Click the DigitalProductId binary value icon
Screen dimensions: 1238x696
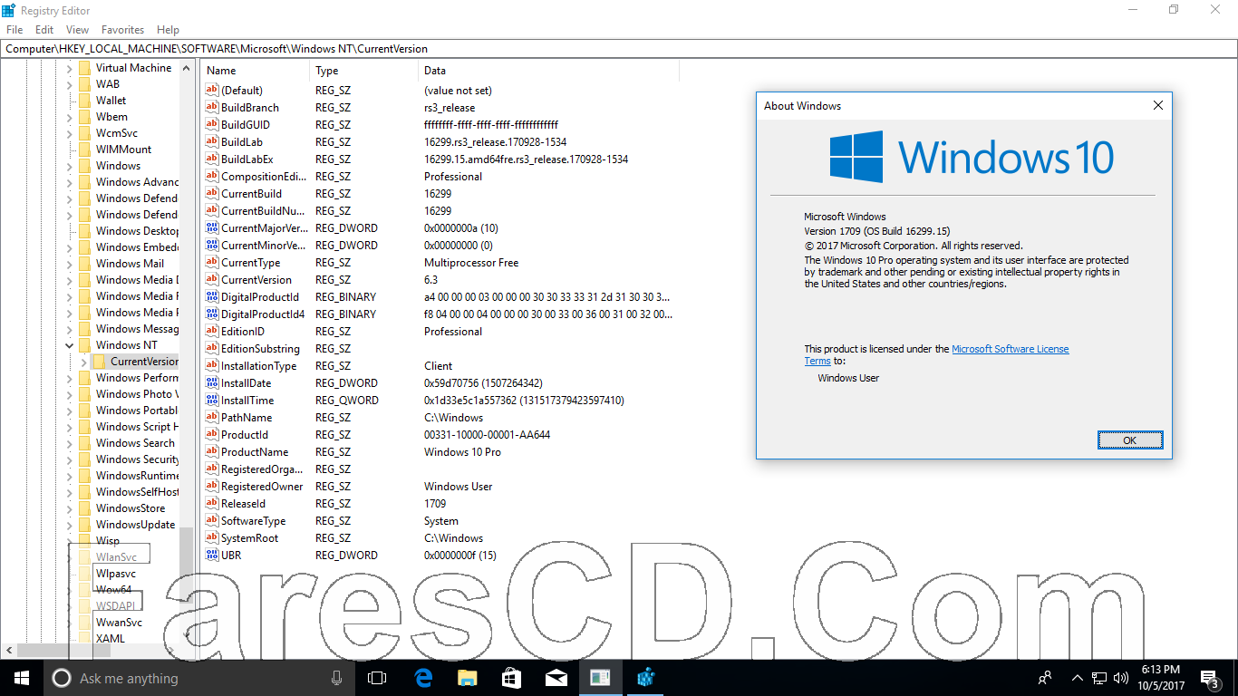click(212, 297)
